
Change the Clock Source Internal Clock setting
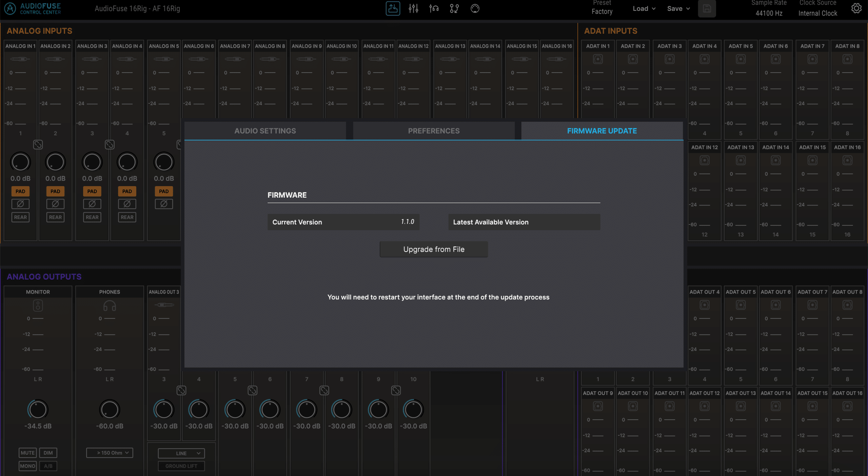pyautogui.click(x=817, y=13)
